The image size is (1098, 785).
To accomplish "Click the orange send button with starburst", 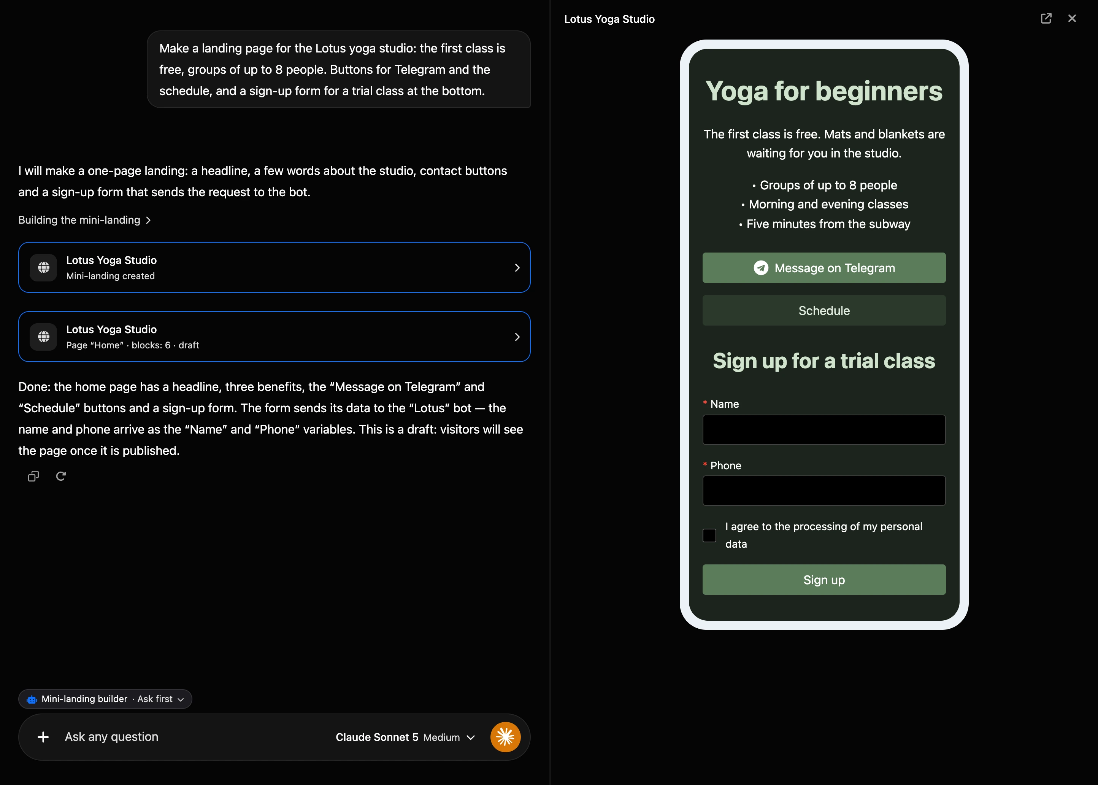I will [x=505, y=737].
